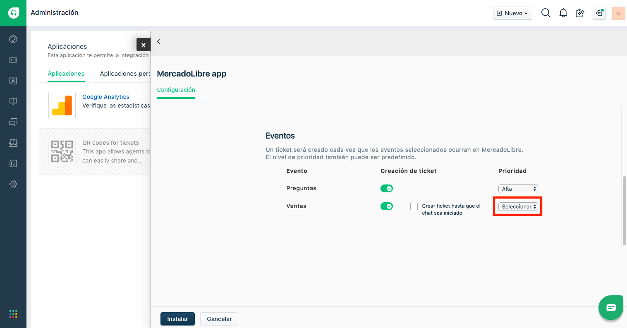
Task: Click the Instalar button
Action: click(x=177, y=319)
